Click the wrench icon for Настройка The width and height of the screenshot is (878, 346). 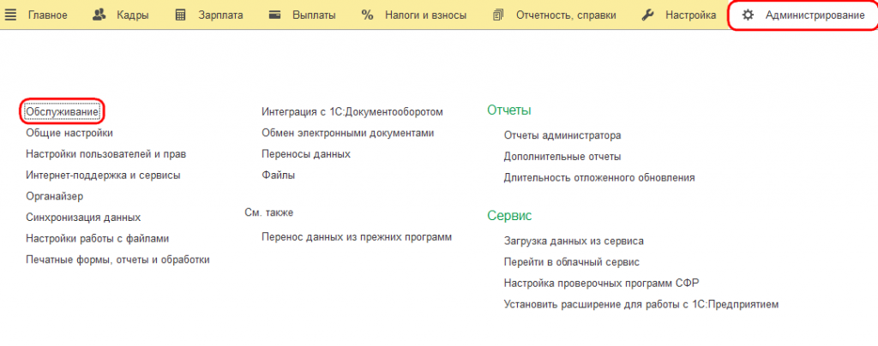point(648,15)
